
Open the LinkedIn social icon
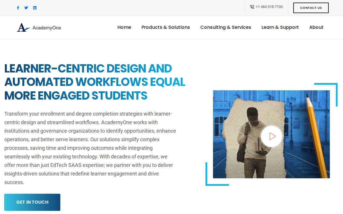pos(35,8)
